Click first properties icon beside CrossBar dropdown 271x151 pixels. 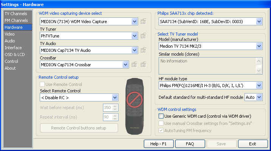click(134, 65)
